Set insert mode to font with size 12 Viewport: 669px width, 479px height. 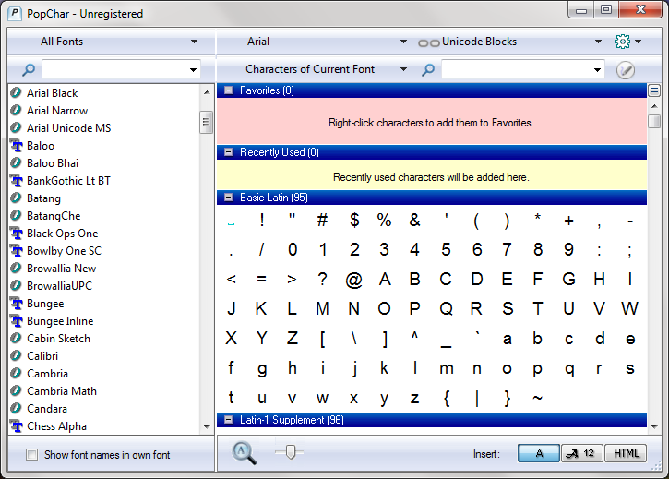[582, 453]
